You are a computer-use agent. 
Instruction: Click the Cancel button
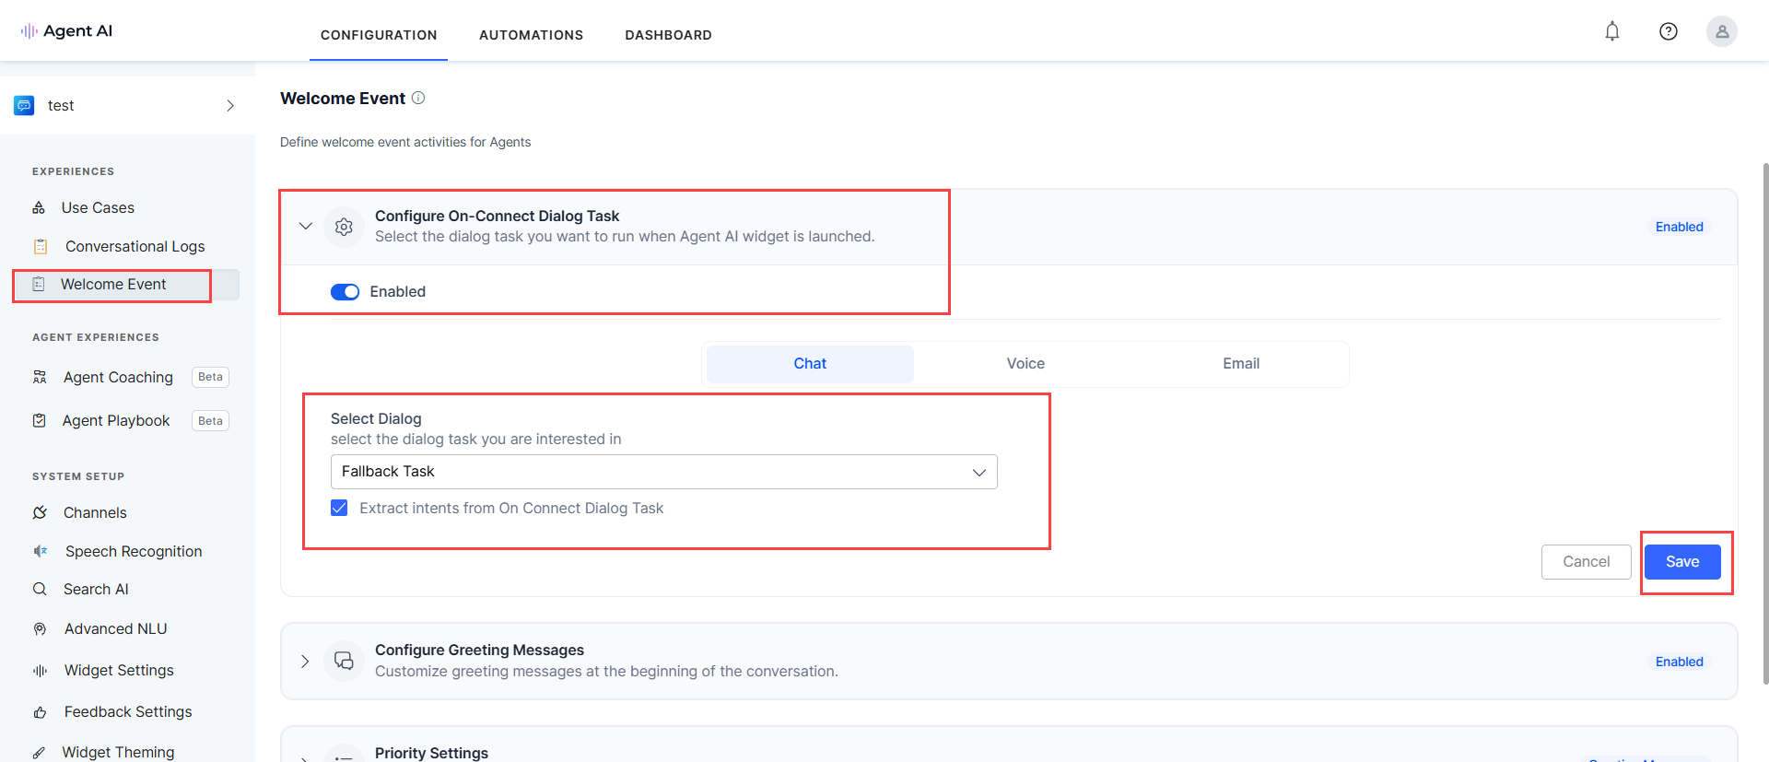pos(1586,562)
